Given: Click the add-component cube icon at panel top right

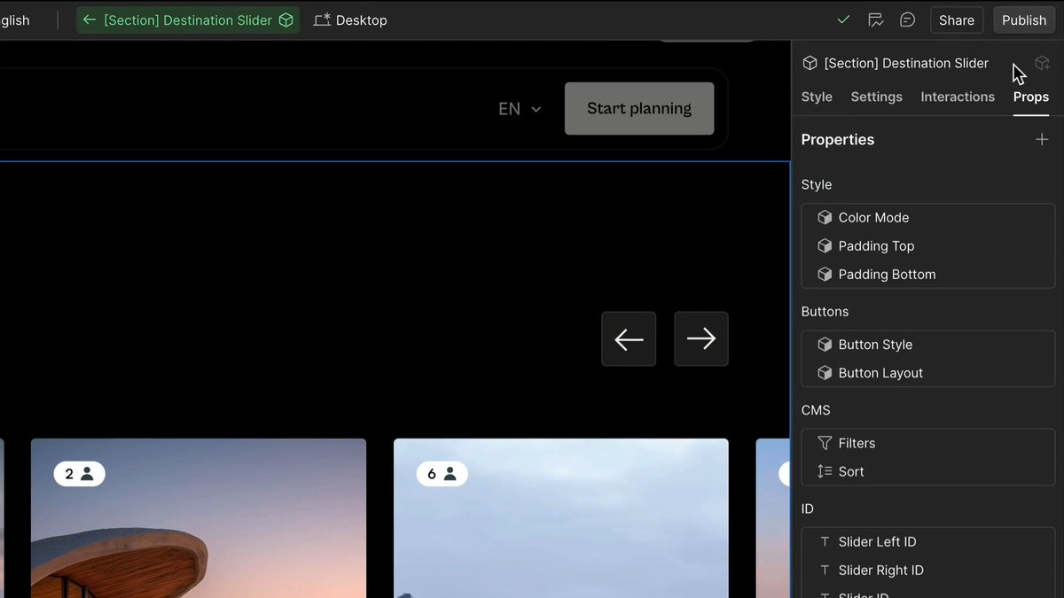Looking at the screenshot, I should [x=1043, y=63].
